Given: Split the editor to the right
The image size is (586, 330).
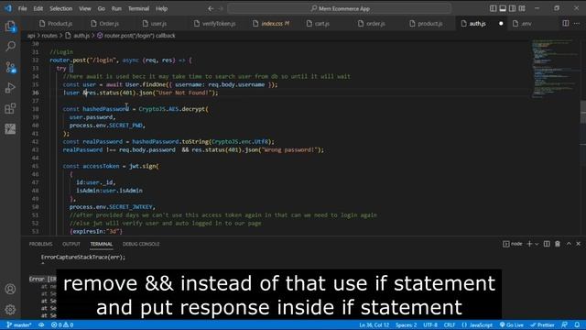Looking at the screenshot, I should [566, 23].
